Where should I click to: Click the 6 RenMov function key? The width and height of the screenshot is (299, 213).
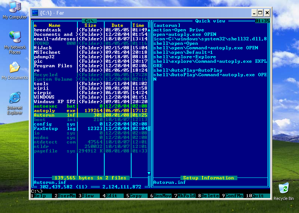pyautogui.click(x=161, y=196)
